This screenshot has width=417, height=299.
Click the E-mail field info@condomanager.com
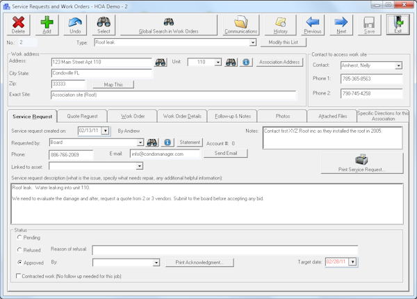tap(165, 154)
